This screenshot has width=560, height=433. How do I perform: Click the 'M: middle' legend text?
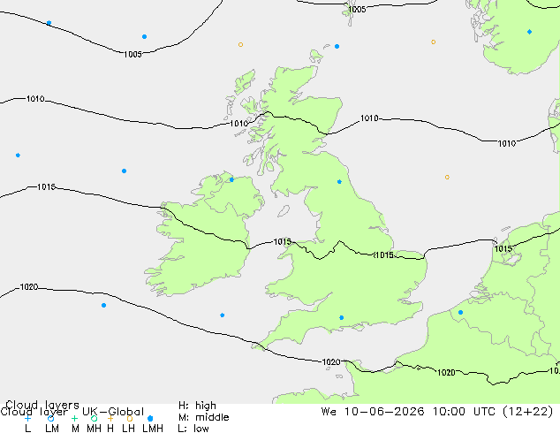click(x=203, y=417)
